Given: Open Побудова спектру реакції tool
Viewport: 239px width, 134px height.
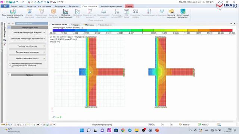Looking at the screenshot, I should point(66,13).
